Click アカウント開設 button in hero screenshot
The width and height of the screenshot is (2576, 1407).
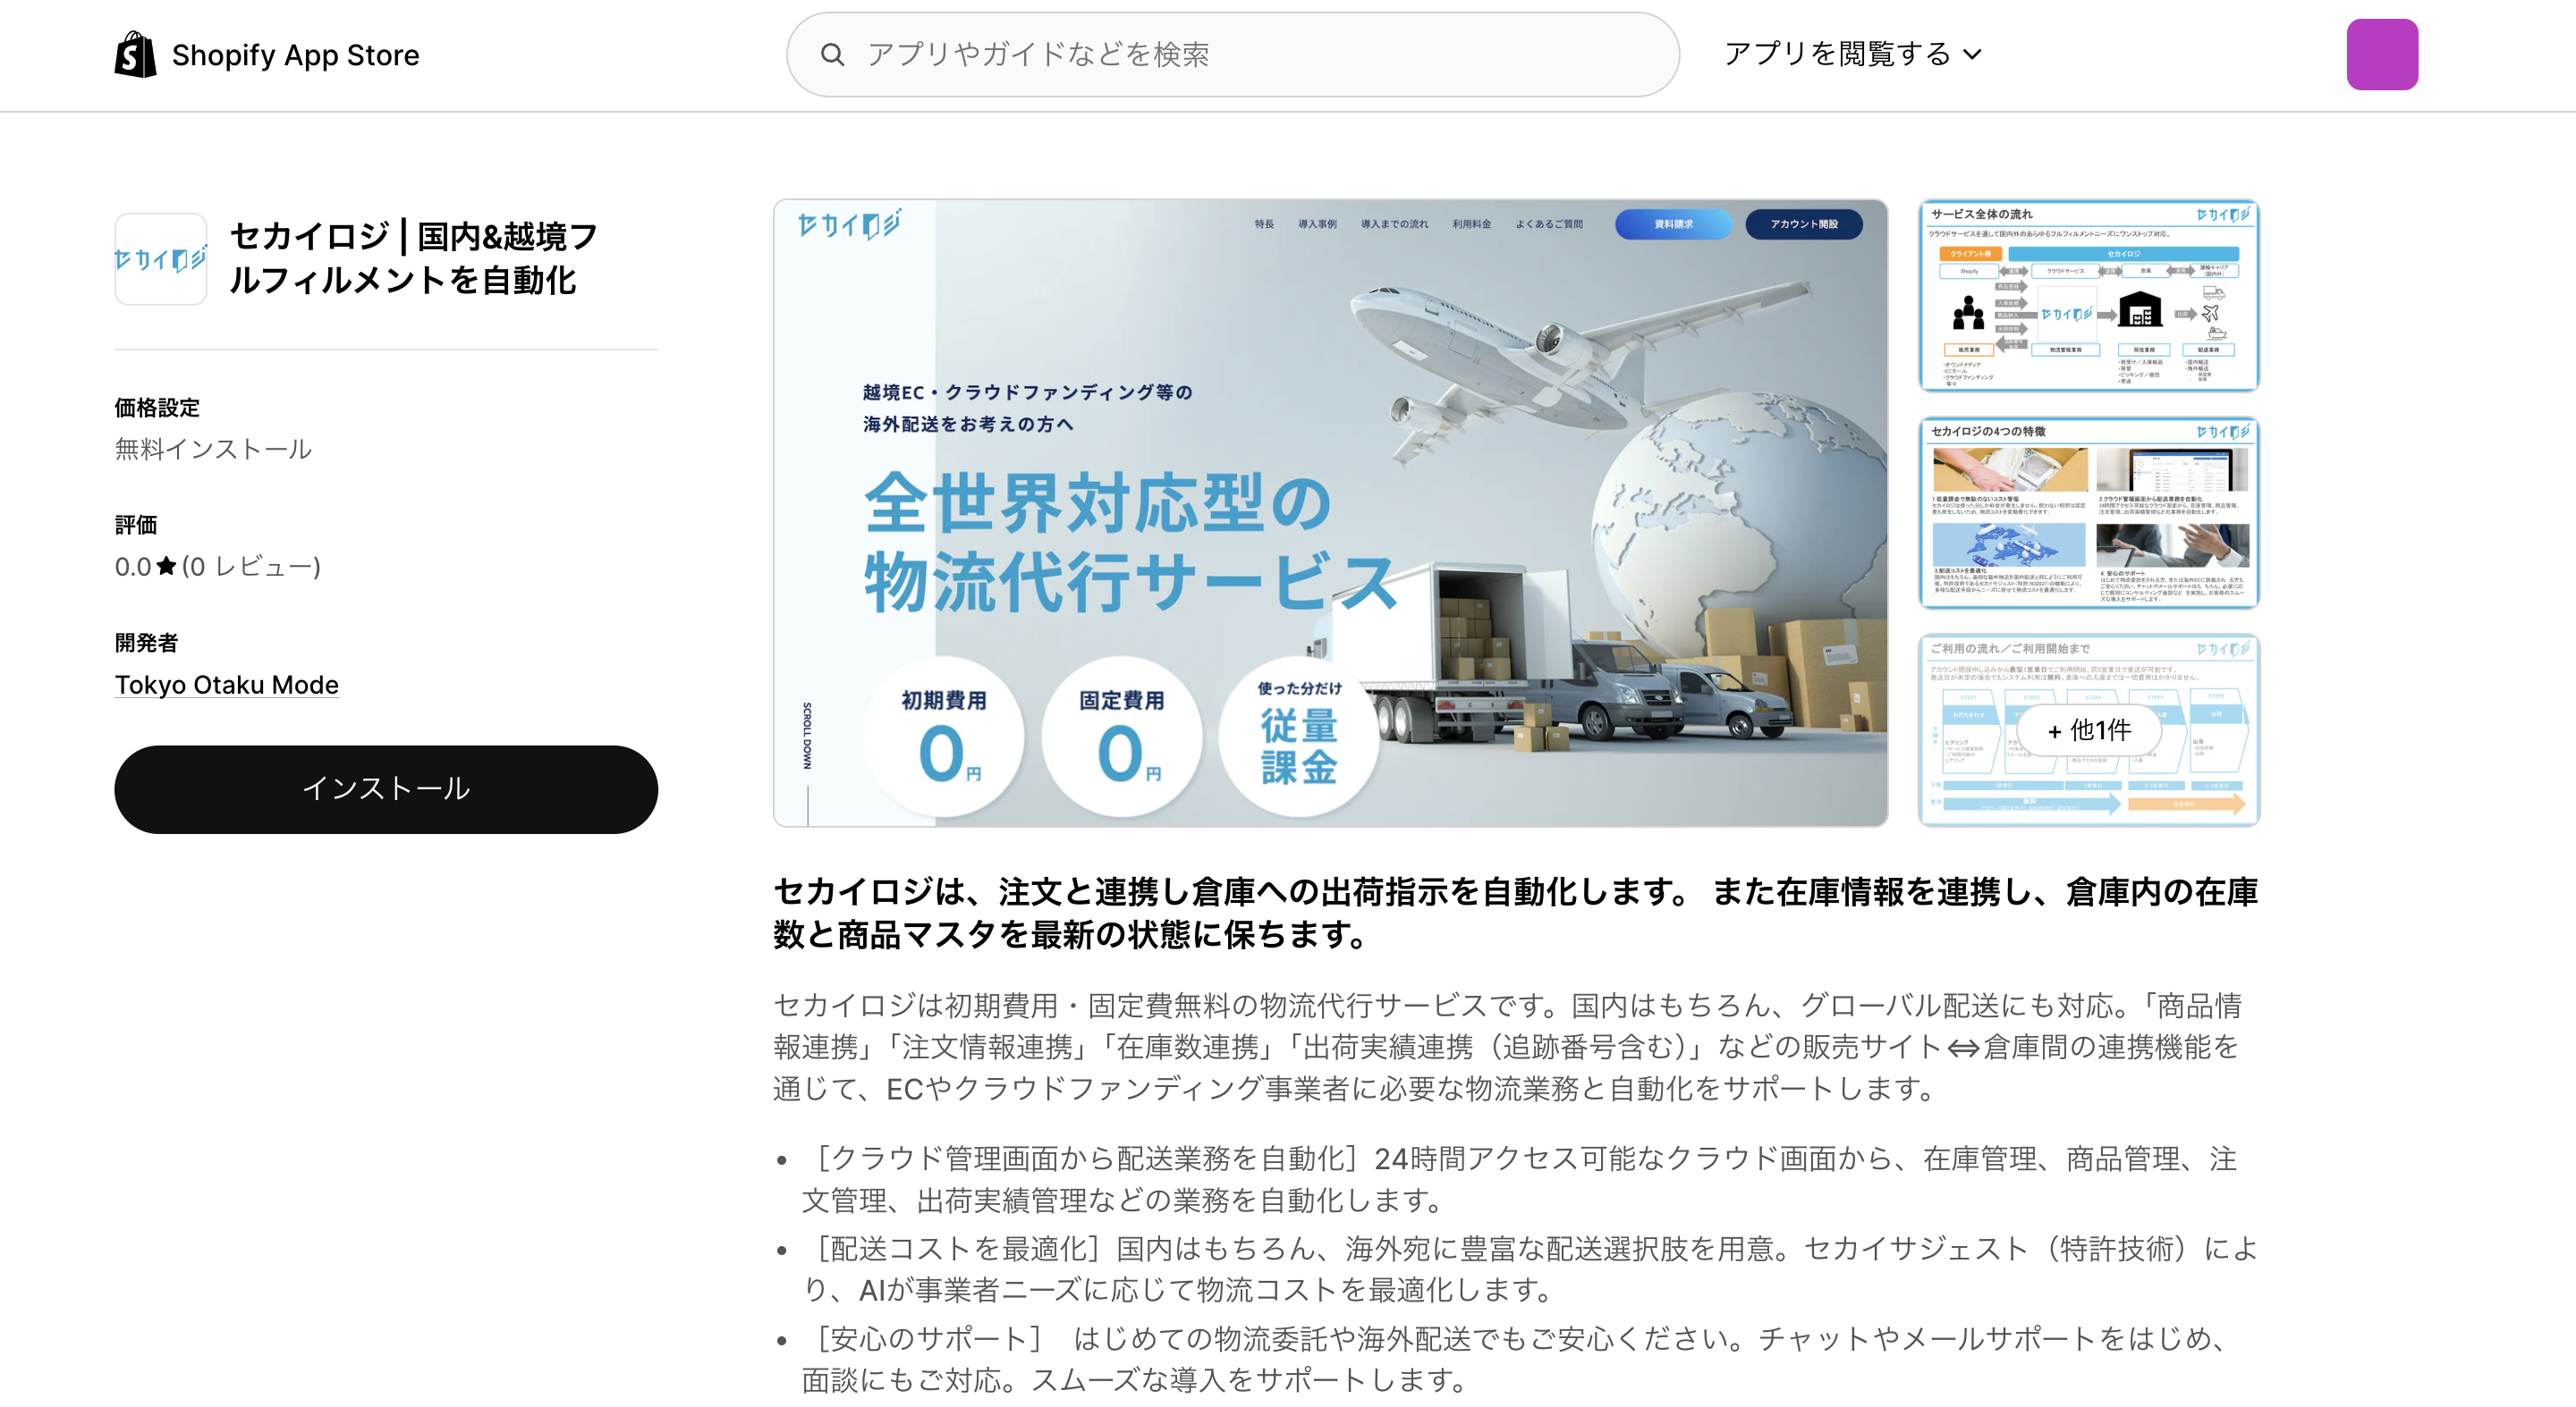(1803, 223)
